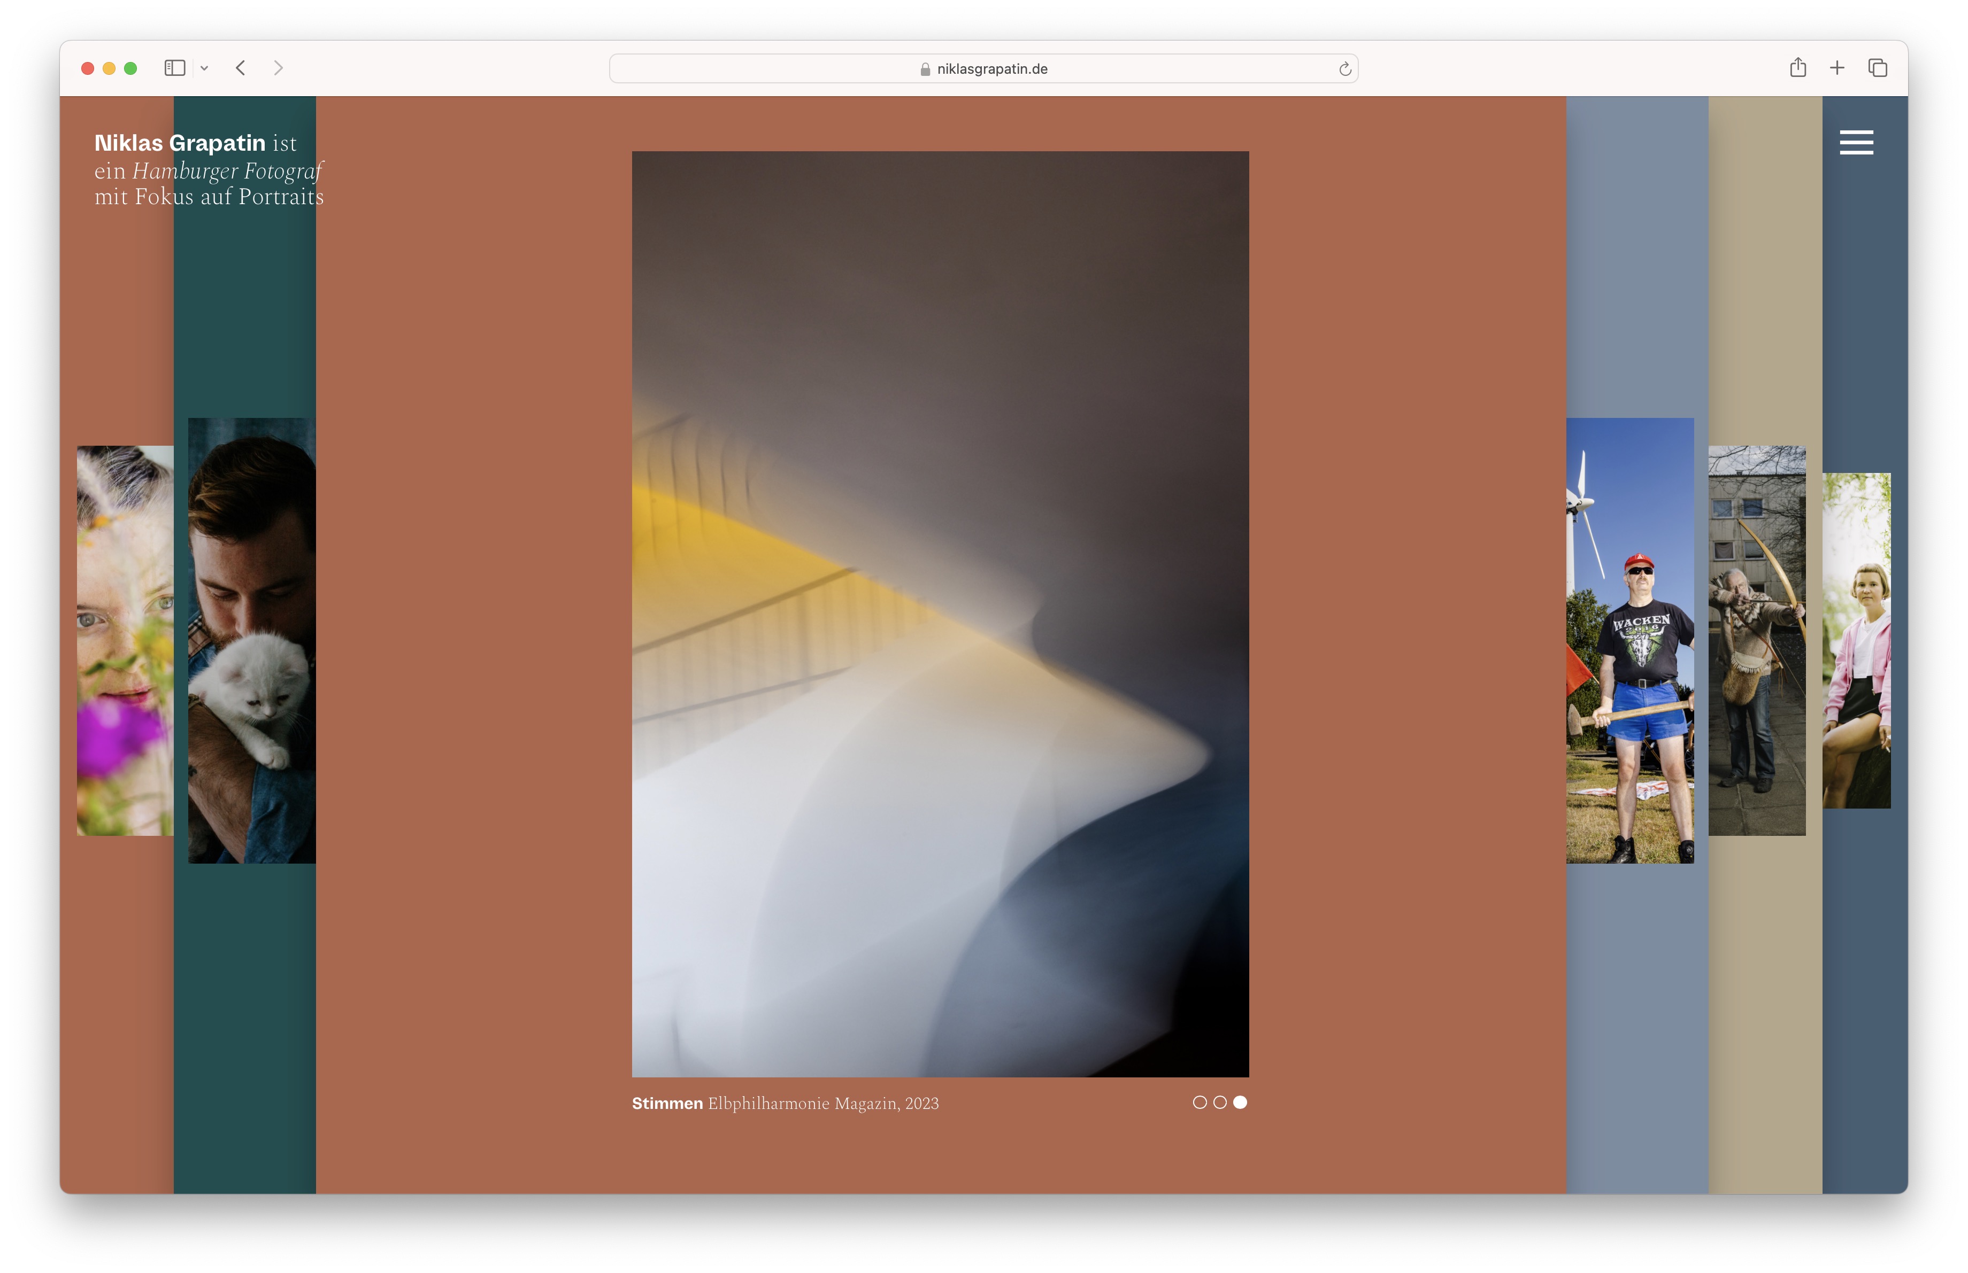
Task: Click the forward navigation arrow
Action: coord(278,68)
